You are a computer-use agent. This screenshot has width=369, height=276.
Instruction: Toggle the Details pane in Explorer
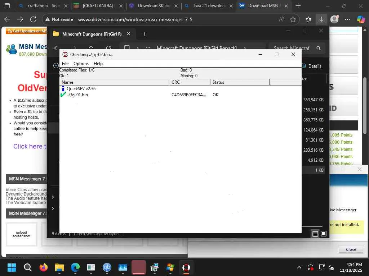tap(311, 66)
